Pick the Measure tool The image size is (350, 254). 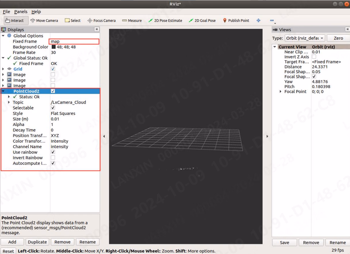pyautogui.click(x=132, y=20)
